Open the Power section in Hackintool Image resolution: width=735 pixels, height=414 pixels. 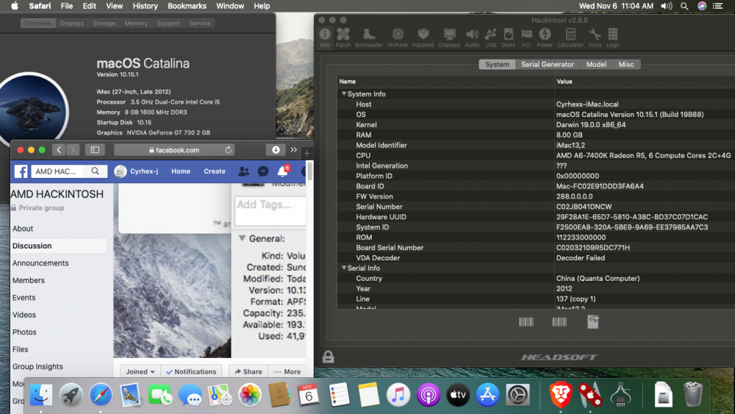click(x=545, y=38)
